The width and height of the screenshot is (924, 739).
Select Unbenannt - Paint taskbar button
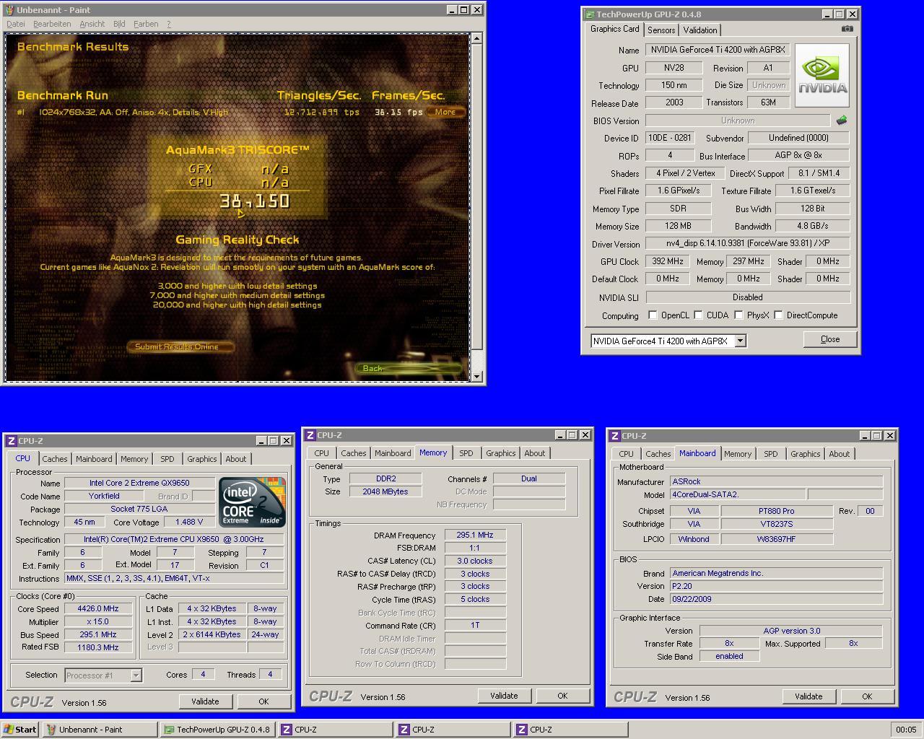(100, 730)
